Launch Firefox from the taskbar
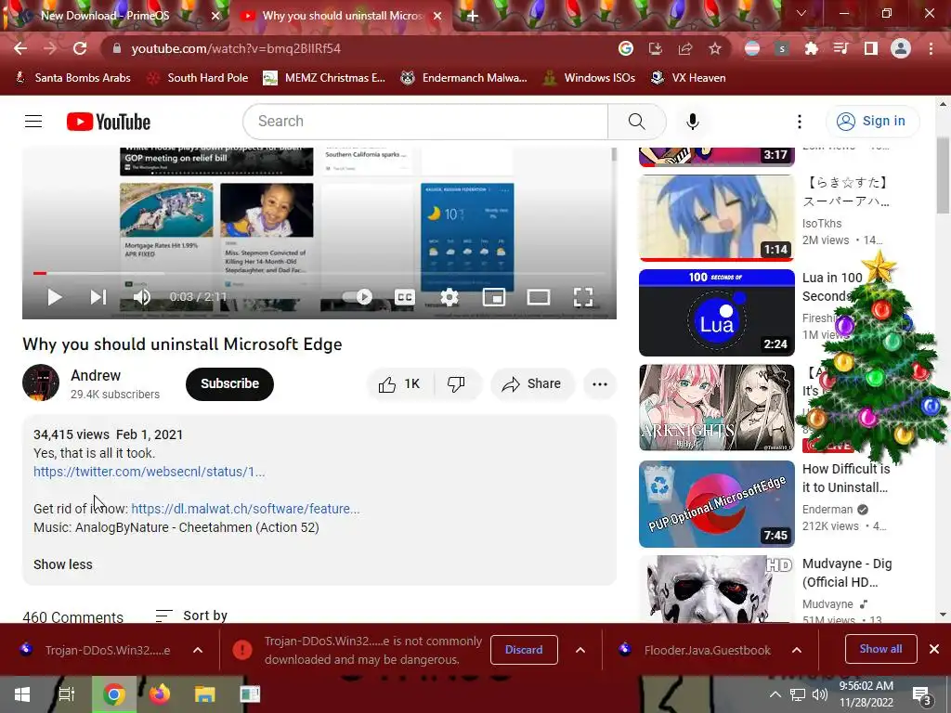Image resolution: width=951 pixels, height=713 pixels. pyautogui.click(x=160, y=694)
